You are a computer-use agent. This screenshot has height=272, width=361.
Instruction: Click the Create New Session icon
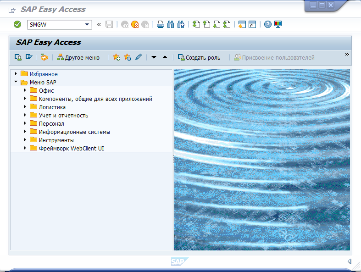(x=242, y=25)
